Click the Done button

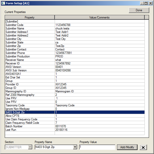tap(139, 10)
